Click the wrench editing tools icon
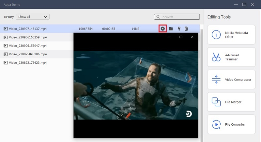 click(x=179, y=29)
